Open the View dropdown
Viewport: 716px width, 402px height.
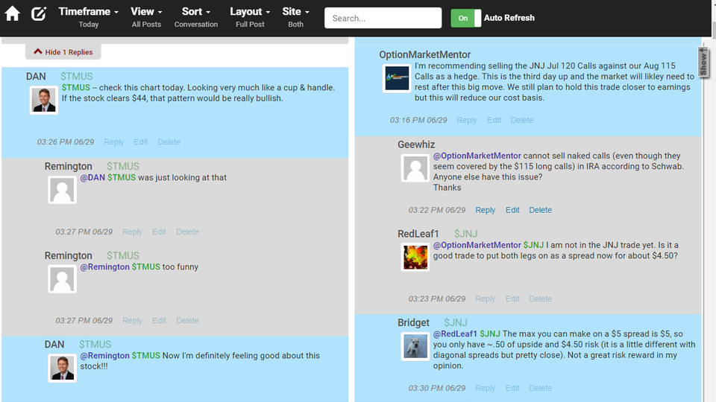(x=146, y=17)
